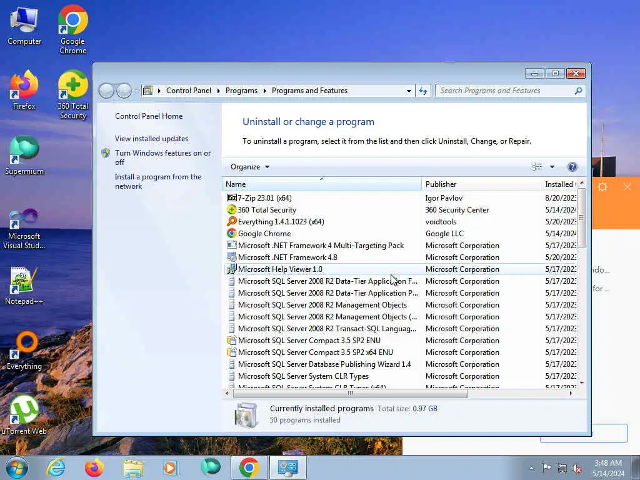Click the muted volume tray icon
The height and width of the screenshot is (480, 640).
577,469
